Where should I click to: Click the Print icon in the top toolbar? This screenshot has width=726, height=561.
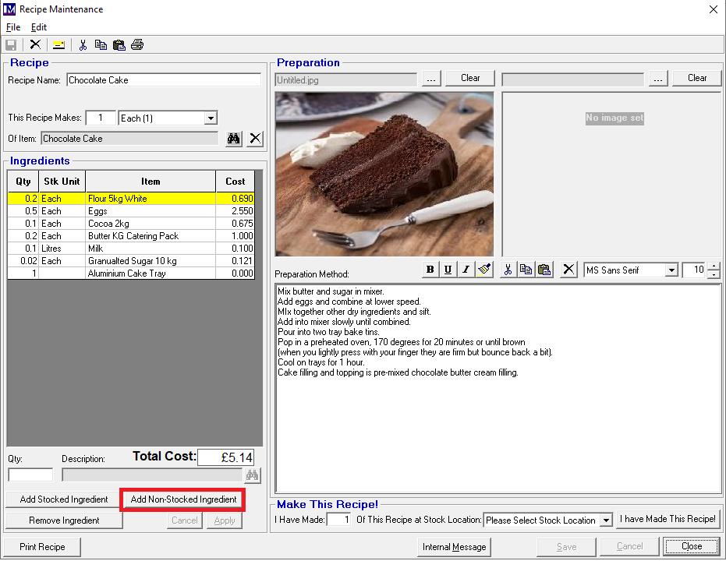coord(137,44)
